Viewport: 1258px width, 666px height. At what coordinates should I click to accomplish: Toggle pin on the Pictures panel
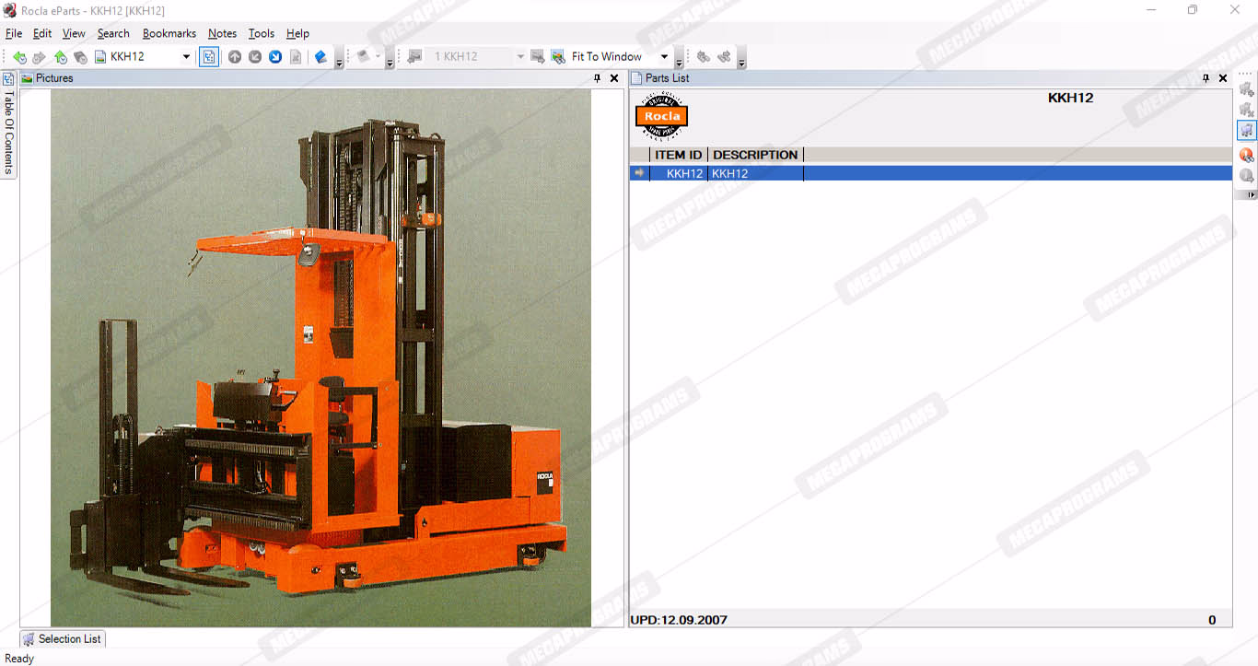pyautogui.click(x=597, y=78)
